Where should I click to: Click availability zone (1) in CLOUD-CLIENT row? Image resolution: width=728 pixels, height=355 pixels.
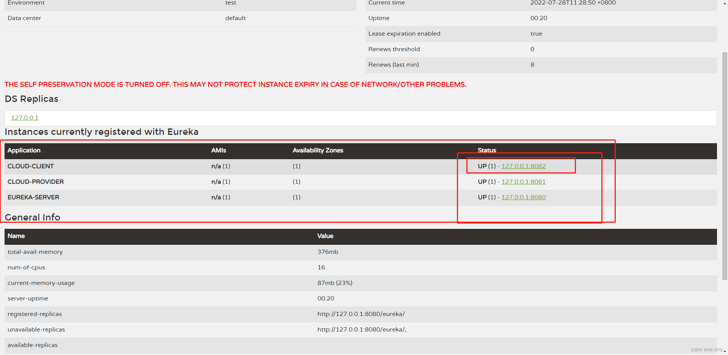click(297, 166)
